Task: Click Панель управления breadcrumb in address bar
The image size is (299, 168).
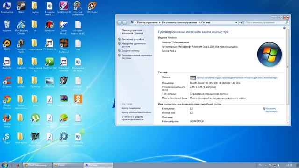Action: [x=148, y=22]
